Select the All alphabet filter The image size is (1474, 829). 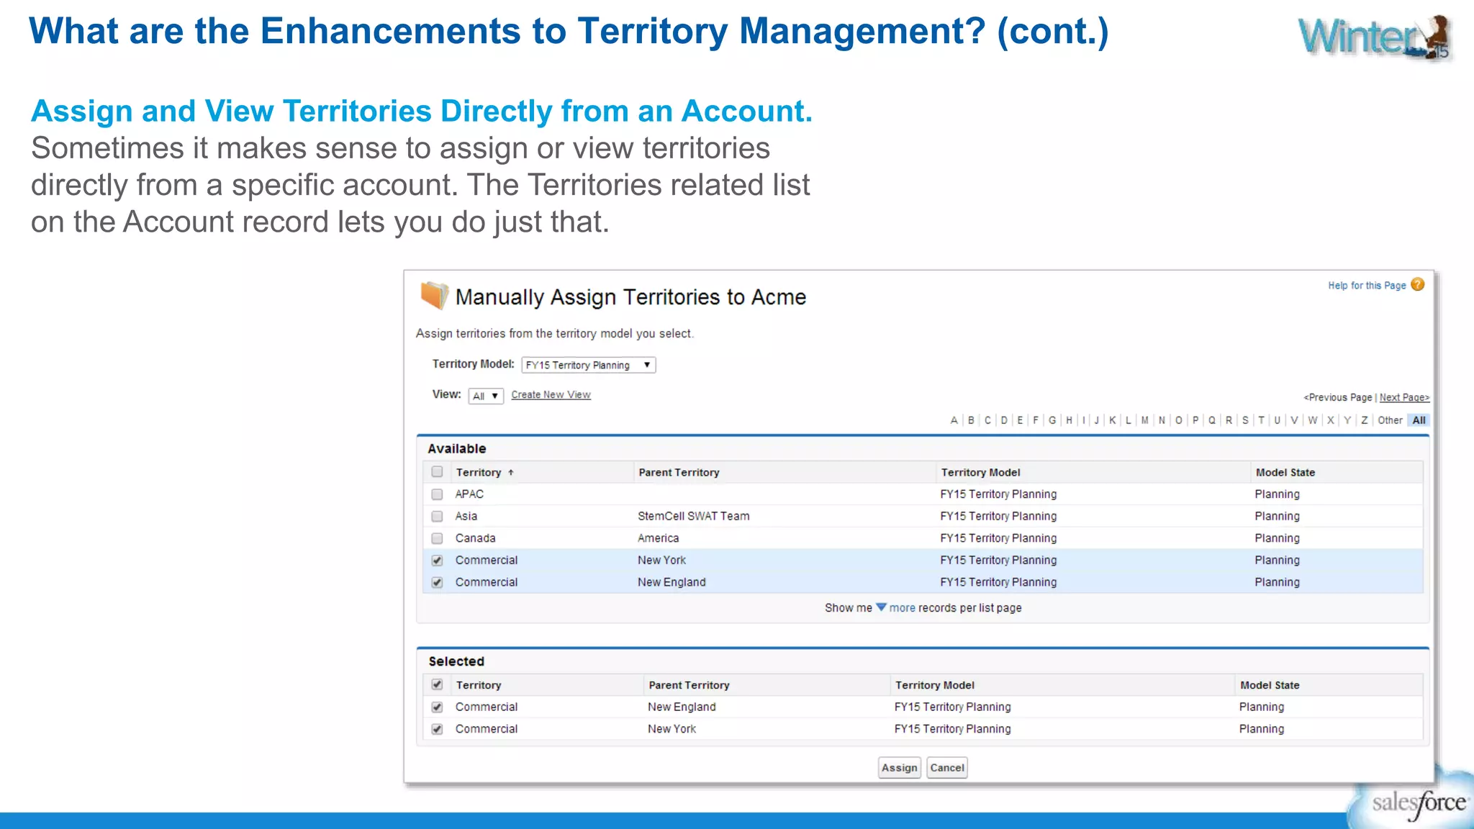pyautogui.click(x=1419, y=420)
